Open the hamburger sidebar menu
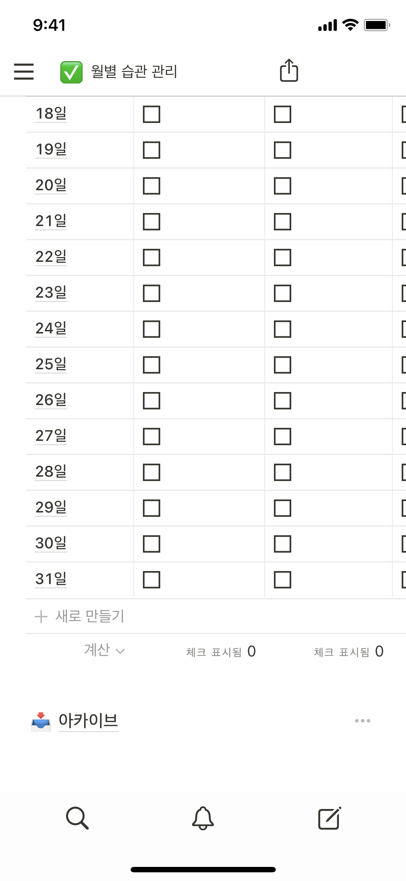This screenshot has width=406, height=881. [x=24, y=71]
